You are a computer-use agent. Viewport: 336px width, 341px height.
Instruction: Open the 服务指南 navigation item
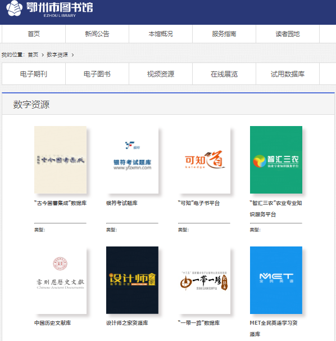(x=224, y=34)
